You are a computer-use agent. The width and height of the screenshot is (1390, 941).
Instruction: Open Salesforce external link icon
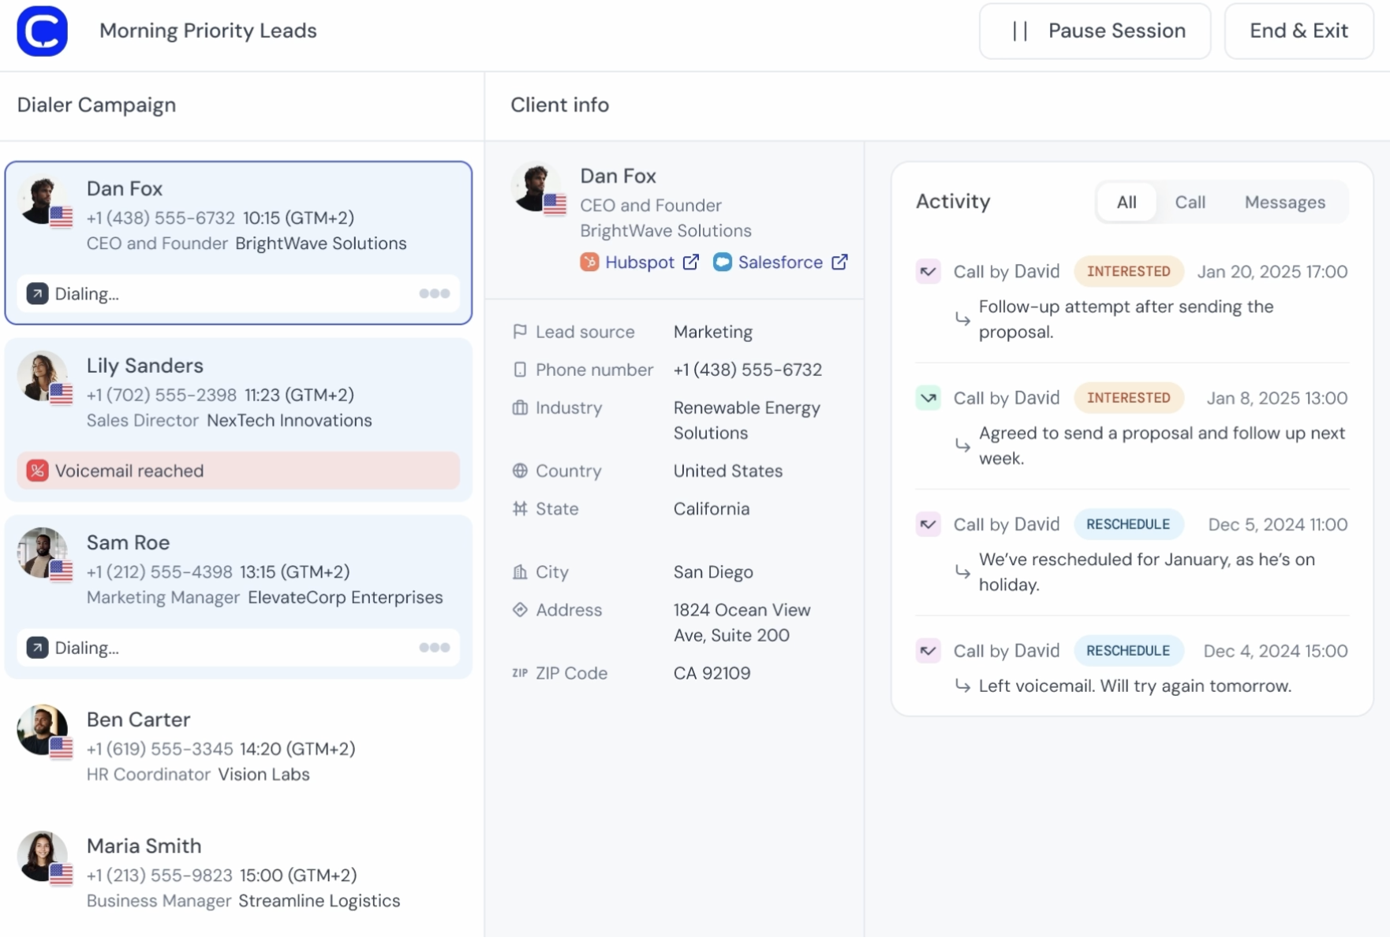pos(839,262)
